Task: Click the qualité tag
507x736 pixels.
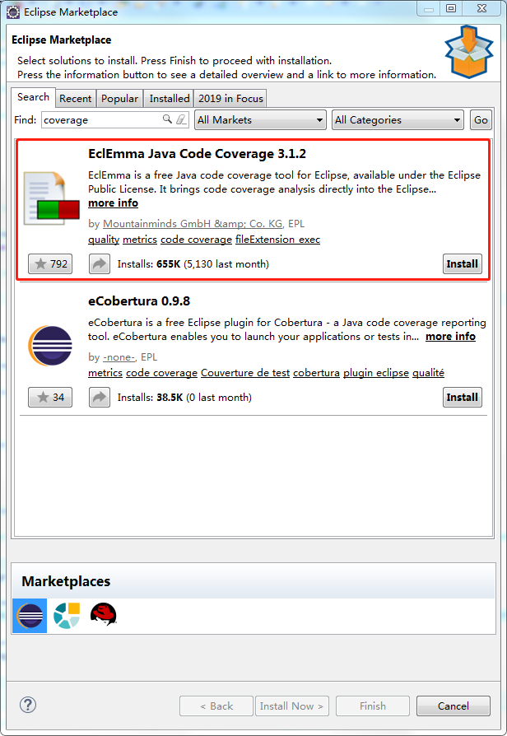Action: (428, 373)
